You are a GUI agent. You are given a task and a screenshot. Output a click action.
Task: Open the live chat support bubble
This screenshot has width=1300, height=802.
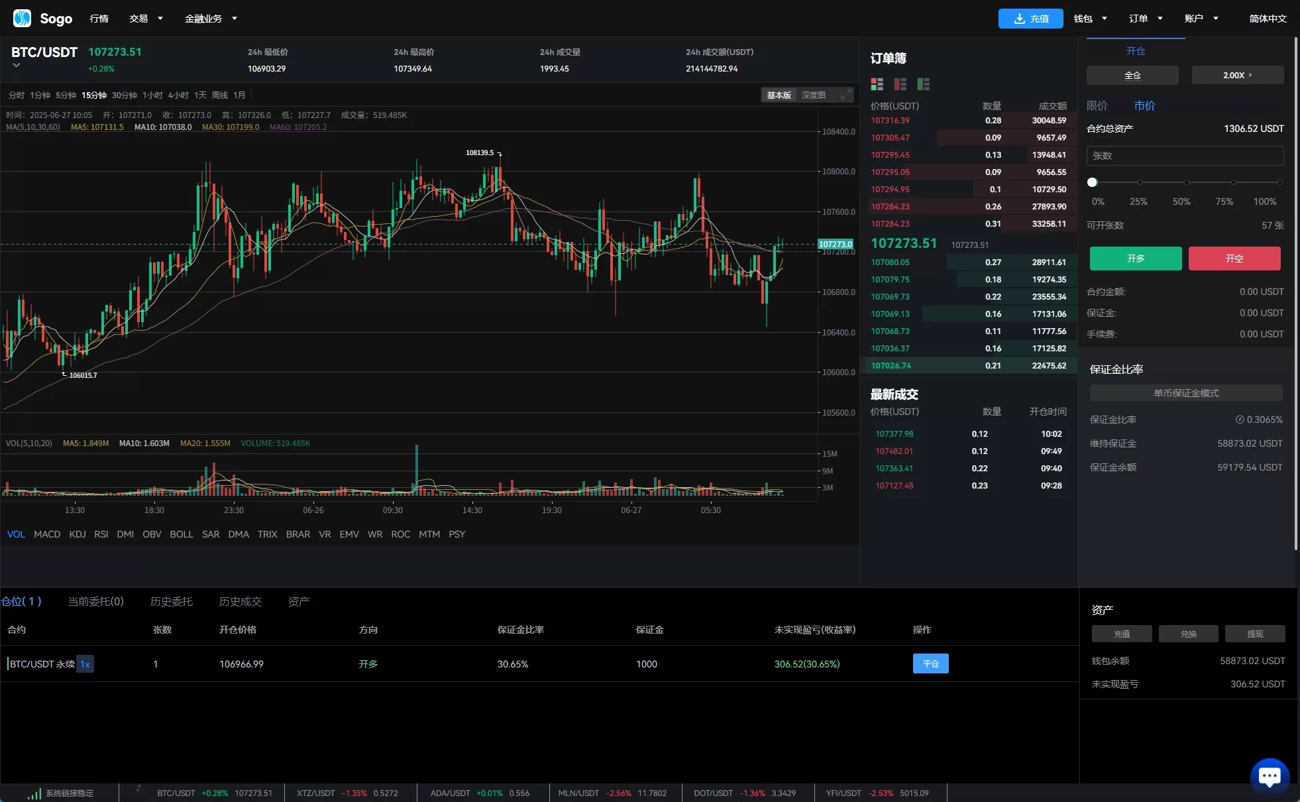coord(1269,776)
